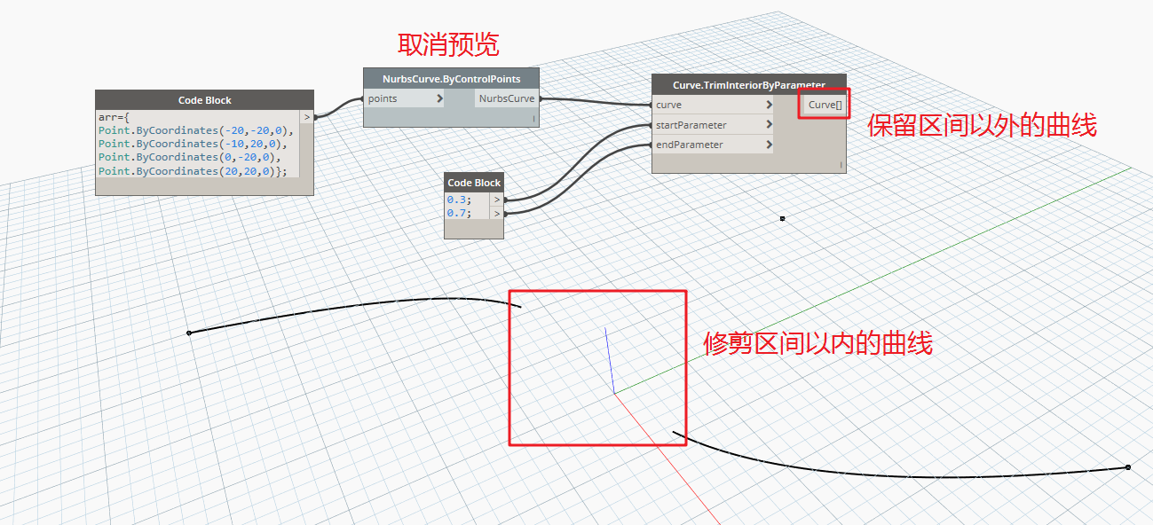Image resolution: width=1153 pixels, height=525 pixels.
Task: Click the line Point.ByCoordinates(0,-20,0)
Action: click(190, 157)
